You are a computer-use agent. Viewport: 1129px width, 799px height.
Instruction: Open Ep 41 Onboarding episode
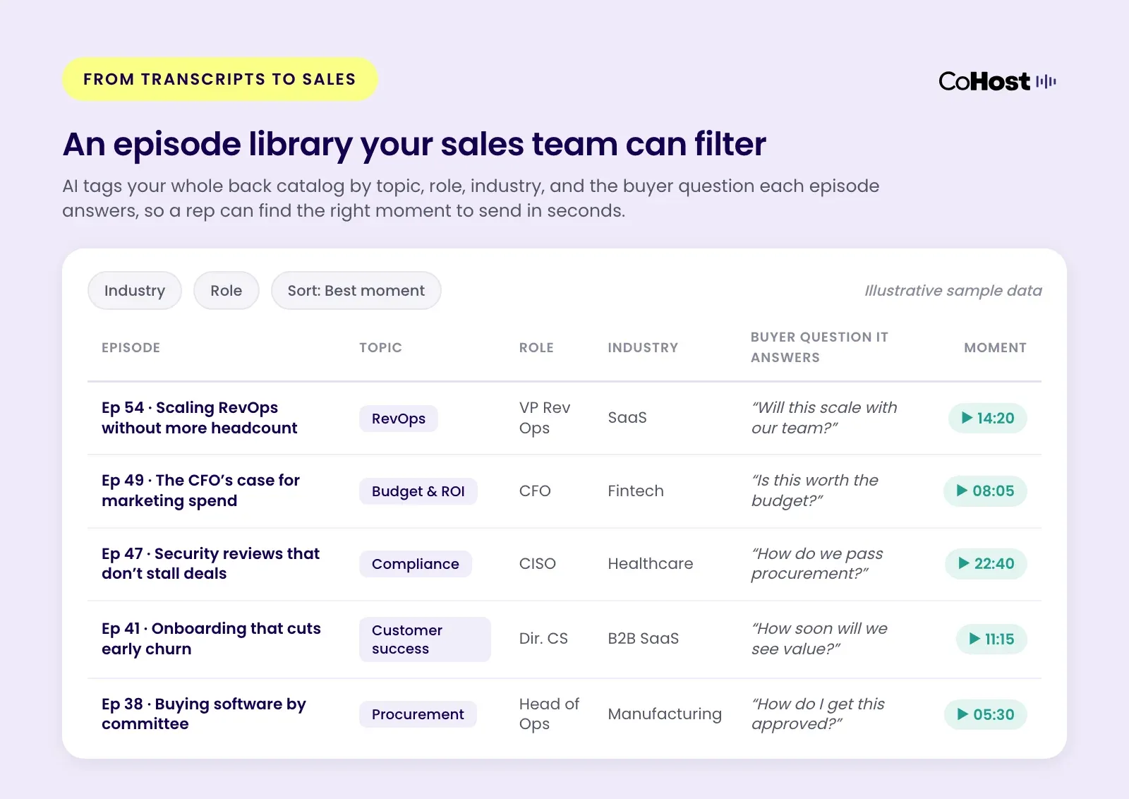[212, 639]
